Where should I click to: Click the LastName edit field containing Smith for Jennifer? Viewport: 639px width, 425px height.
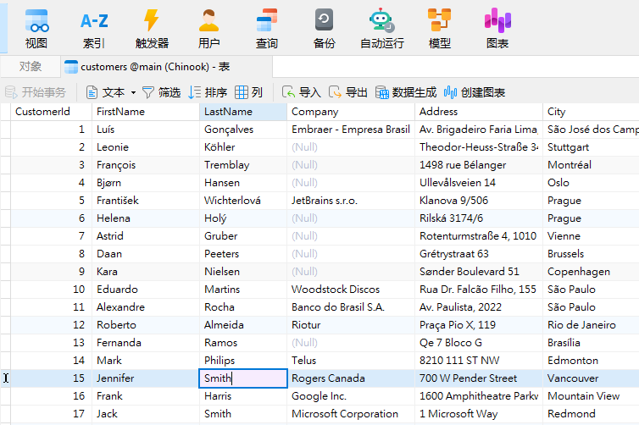pyautogui.click(x=243, y=378)
